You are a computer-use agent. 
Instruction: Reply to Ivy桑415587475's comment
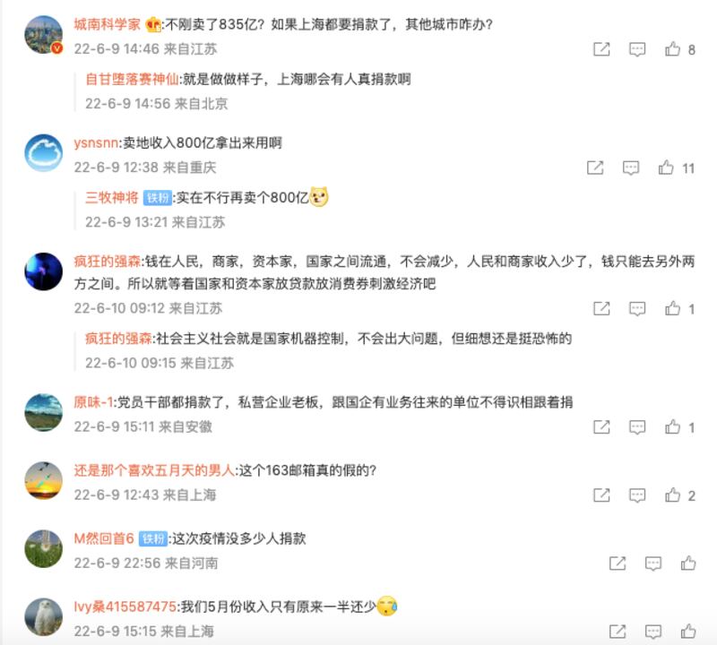653,632
